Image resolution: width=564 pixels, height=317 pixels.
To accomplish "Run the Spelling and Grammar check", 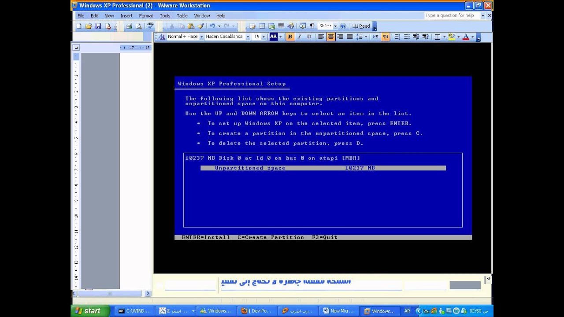I will coord(150,26).
